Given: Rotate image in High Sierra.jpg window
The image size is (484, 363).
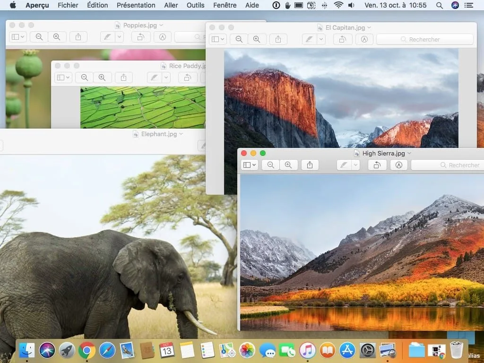Looking at the screenshot, I should [377, 165].
